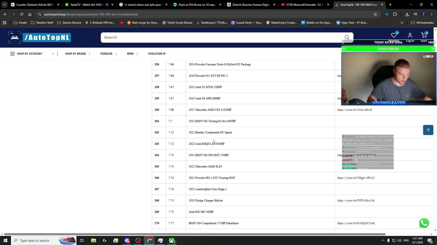Screen dimensions: 437x245
Task: Open the All Bookmarks folder
Action: [422, 23]
